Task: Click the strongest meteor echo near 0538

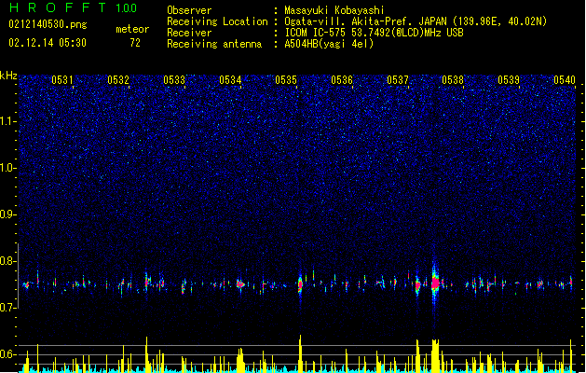Action: [x=435, y=283]
